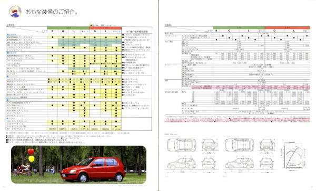Click the red car in the park photo

(x=93, y=169)
